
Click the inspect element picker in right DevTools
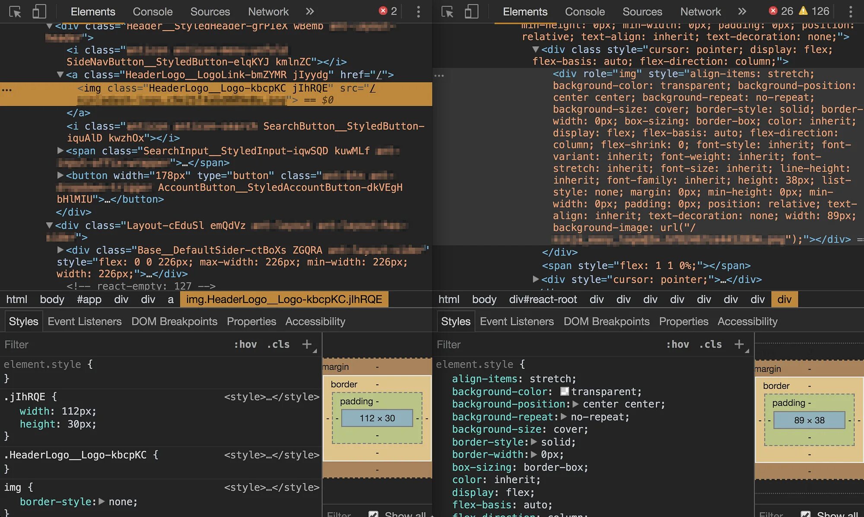(x=448, y=12)
